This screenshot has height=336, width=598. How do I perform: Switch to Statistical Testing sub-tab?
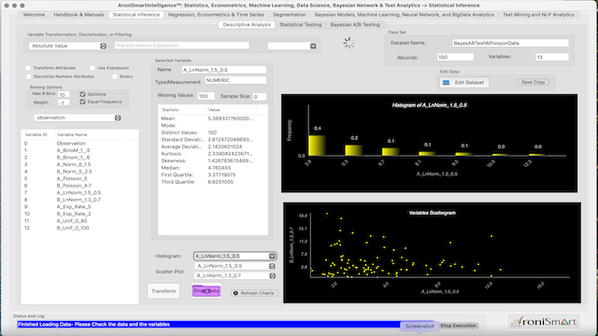click(x=301, y=24)
